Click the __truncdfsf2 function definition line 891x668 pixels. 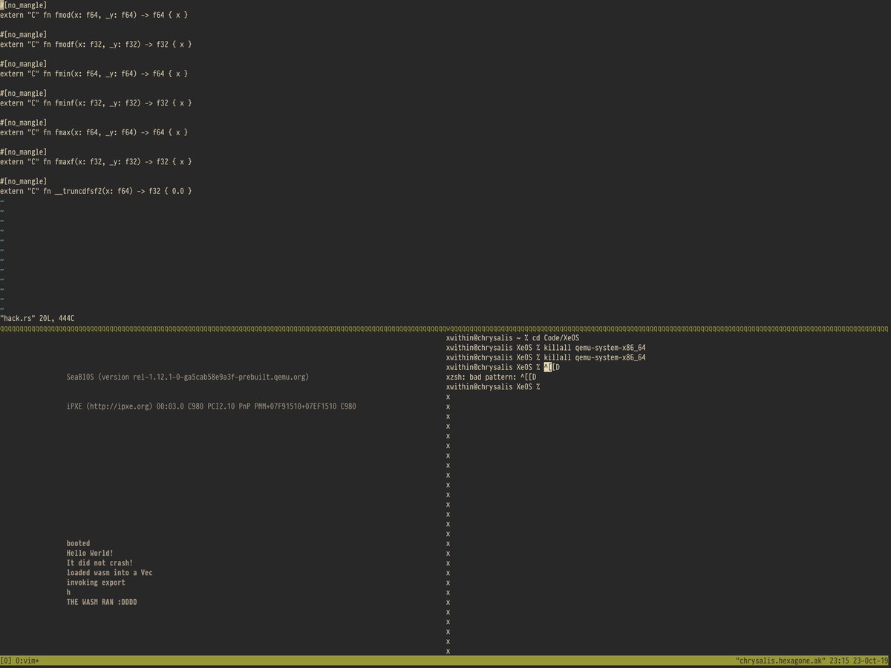click(96, 191)
